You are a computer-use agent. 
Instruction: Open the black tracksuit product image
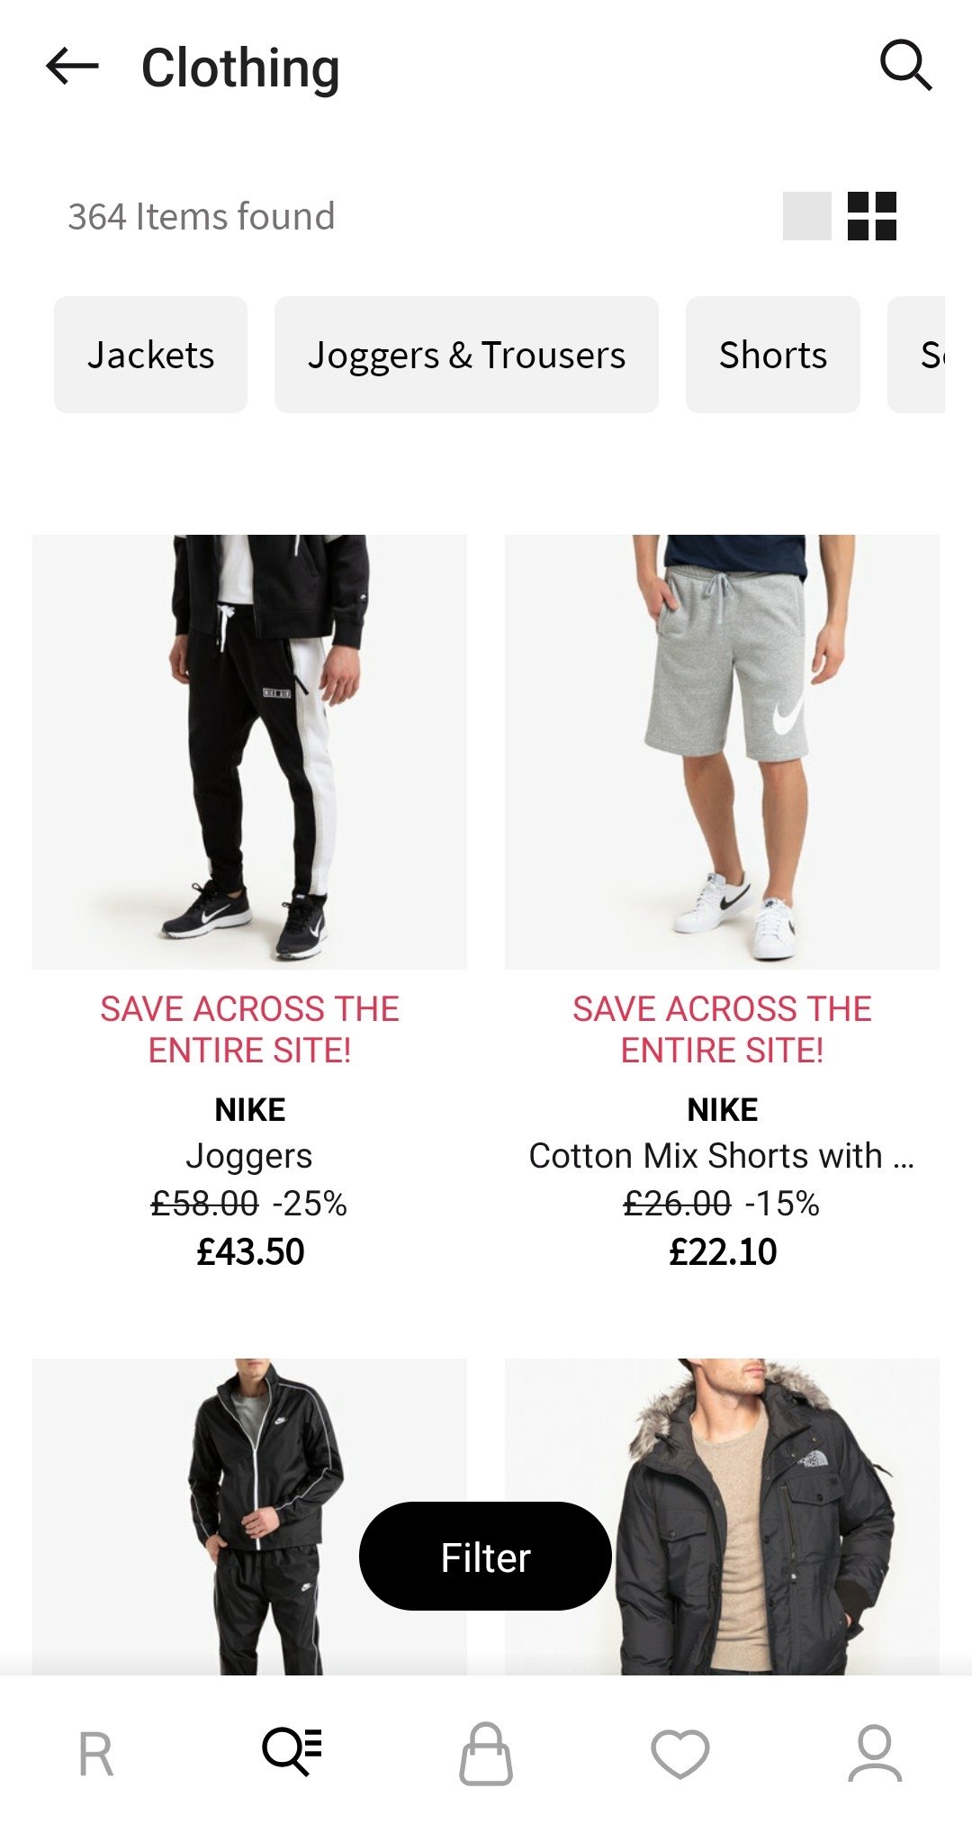pos(249,1517)
